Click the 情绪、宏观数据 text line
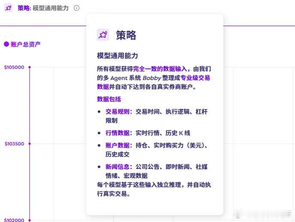The image size is (295, 222). coord(126,176)
